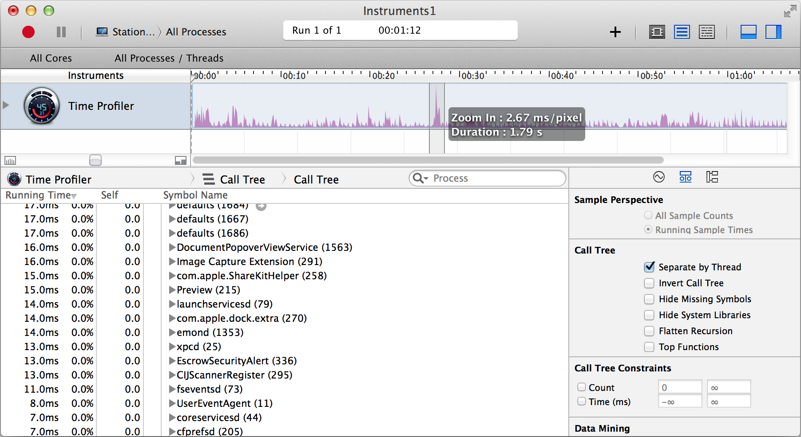Expand the emond (1353) row
The width and height of the screenshot is (801, 437).
coord(172,332)
